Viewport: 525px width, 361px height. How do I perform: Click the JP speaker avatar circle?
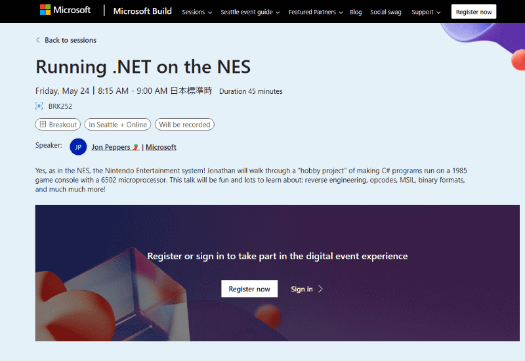(78, 147)
